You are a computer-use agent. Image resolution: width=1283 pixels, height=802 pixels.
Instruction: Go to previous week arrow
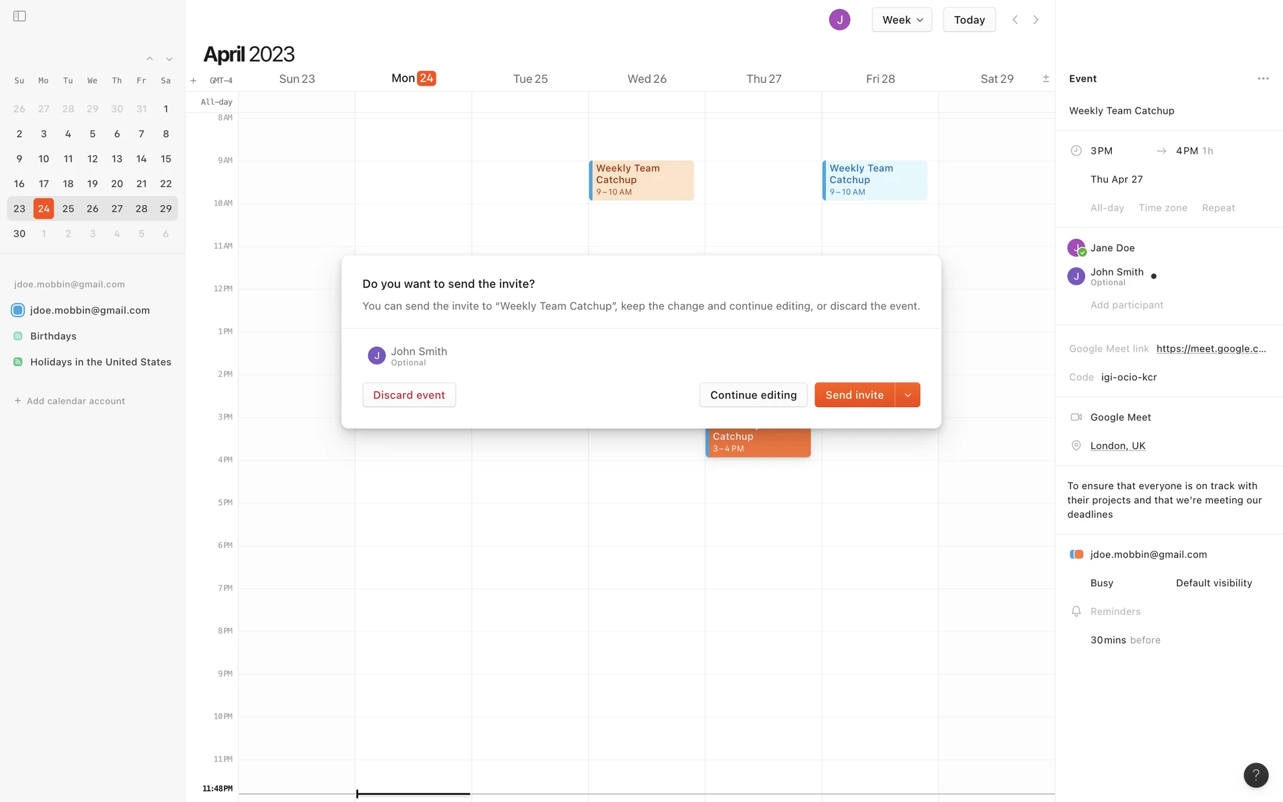[1015, 20]
